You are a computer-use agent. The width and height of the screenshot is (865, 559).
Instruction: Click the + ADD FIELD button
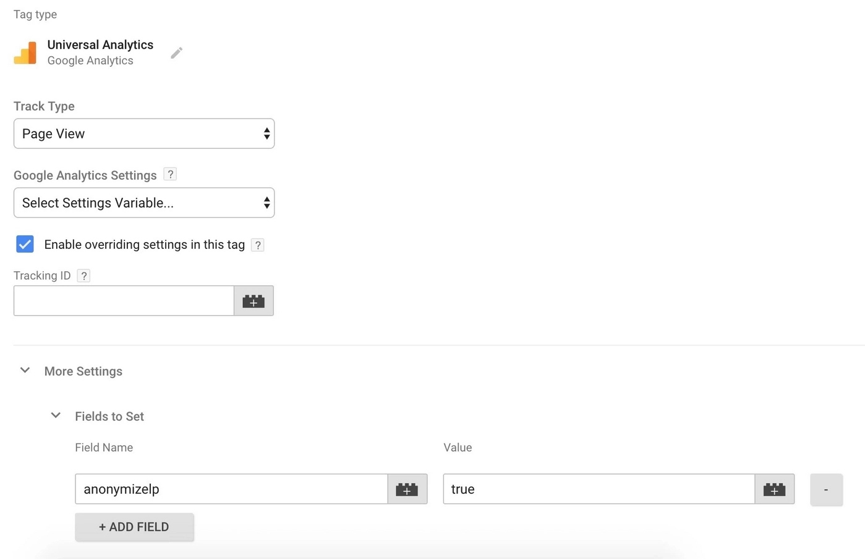pyautogui.click(x=134, y=527)
